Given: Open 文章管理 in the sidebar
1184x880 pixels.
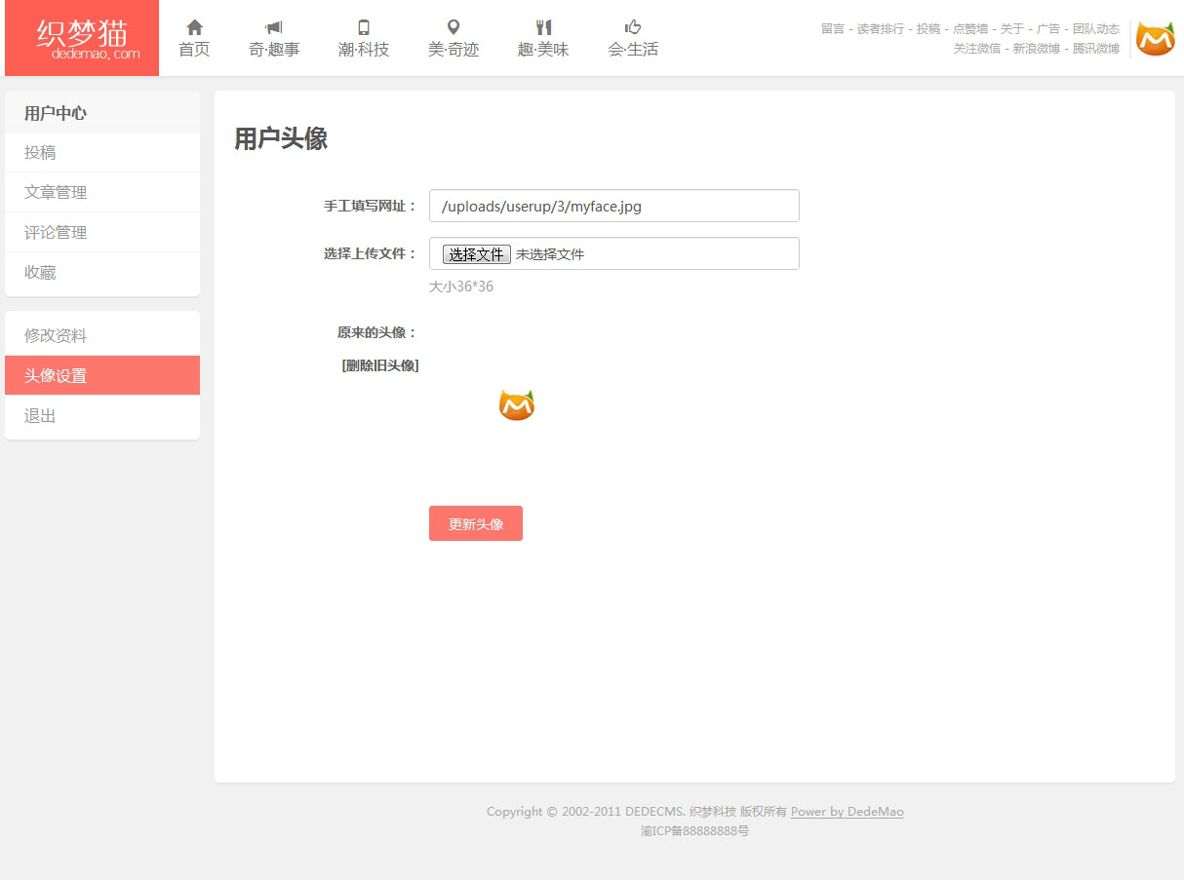Looking at the screenshot, I should click(x=56, y=193).
